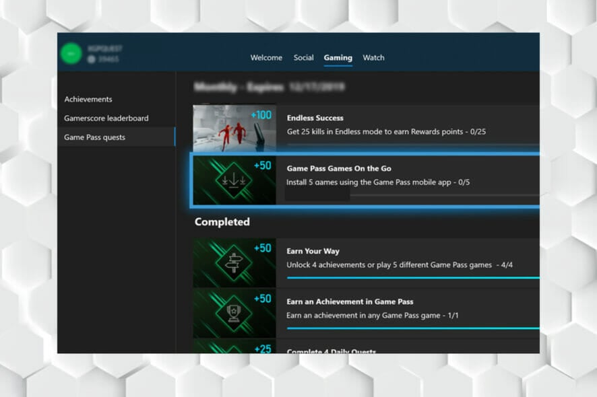Click the Completed section heading

[222, 221]
